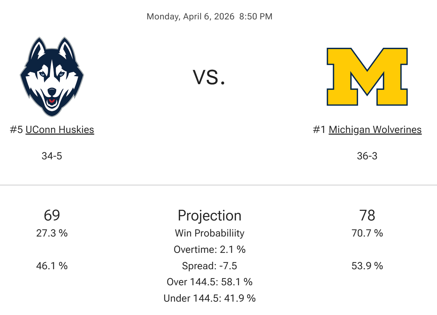
Task: Click the Michigan block M logo
Action: pos(367,76)
